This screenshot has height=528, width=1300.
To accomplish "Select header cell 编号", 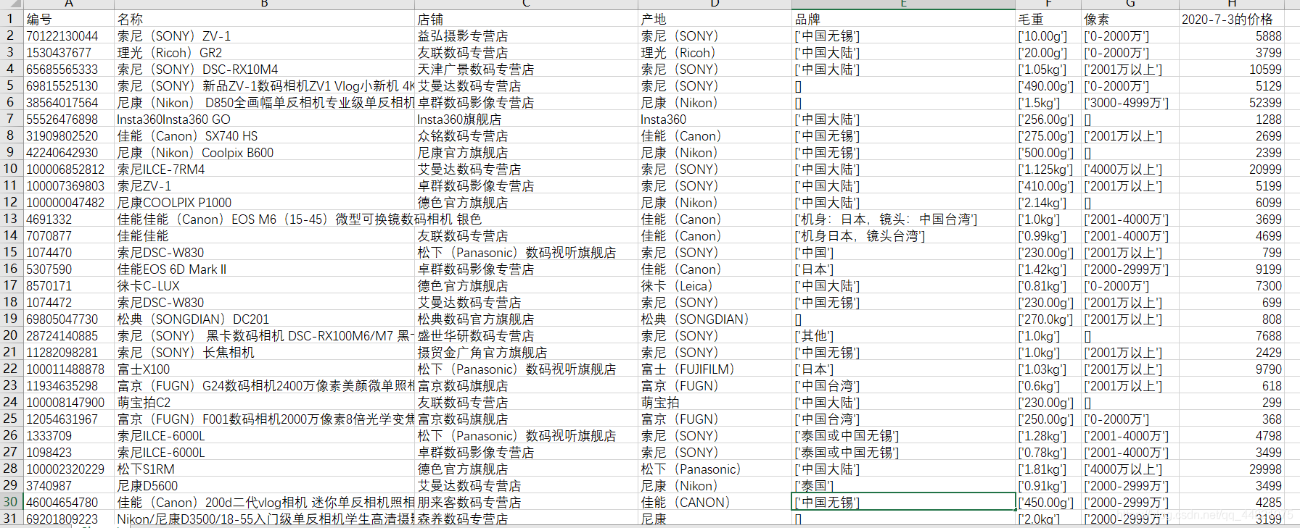I will (x=69, y=19).
